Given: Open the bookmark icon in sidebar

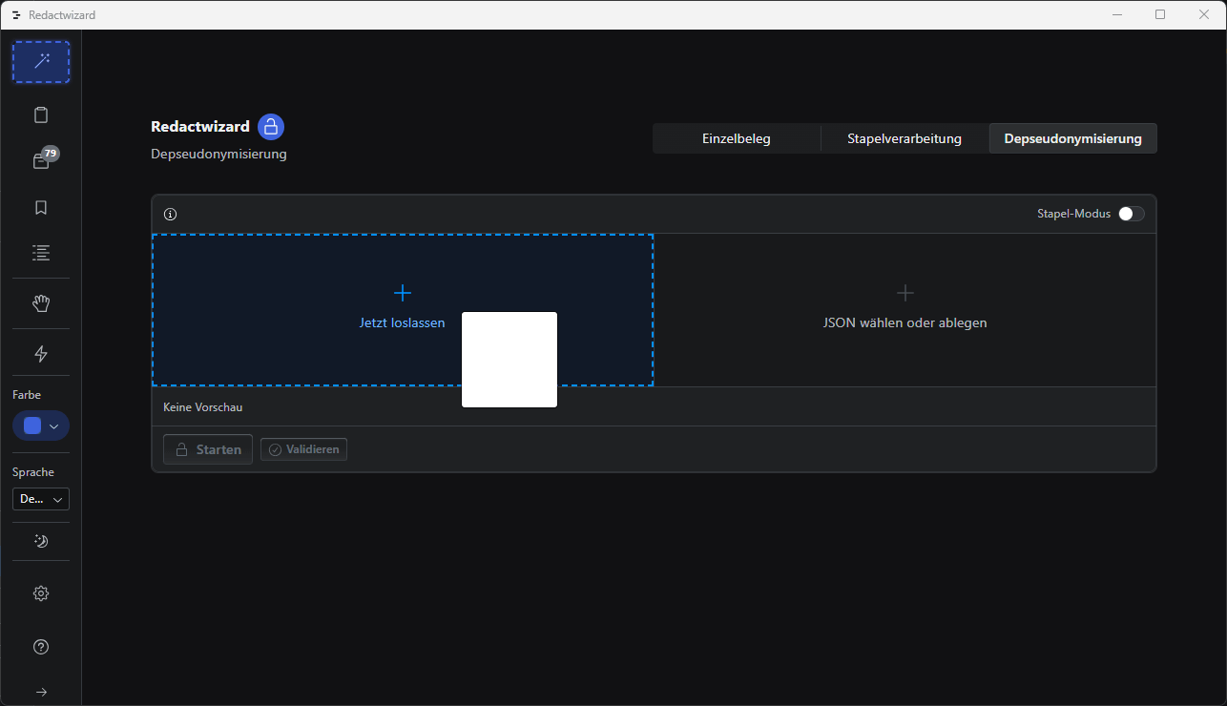Looking at the screenshot, I should pos(41,207).
